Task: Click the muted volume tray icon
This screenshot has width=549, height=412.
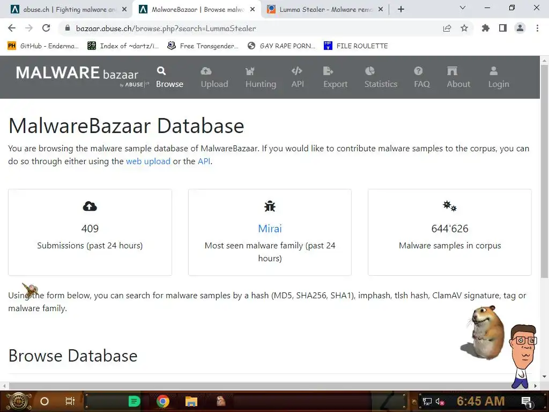Action: 440,401
